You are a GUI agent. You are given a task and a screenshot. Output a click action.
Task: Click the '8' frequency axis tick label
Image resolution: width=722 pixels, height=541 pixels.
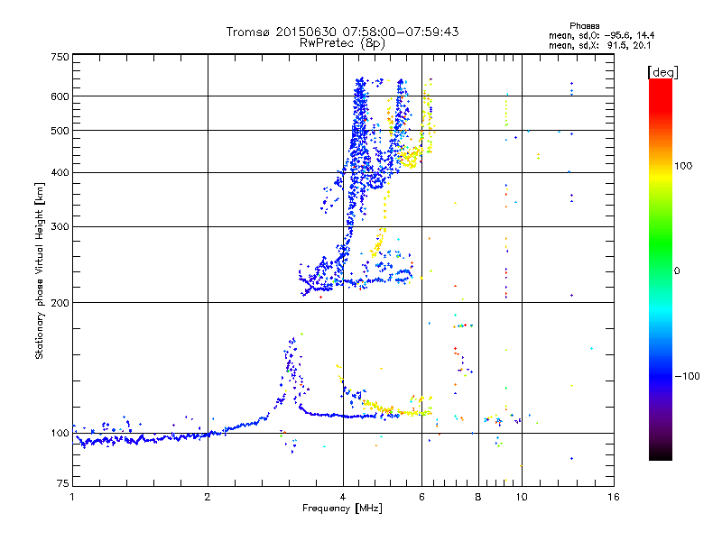[478, 497]
